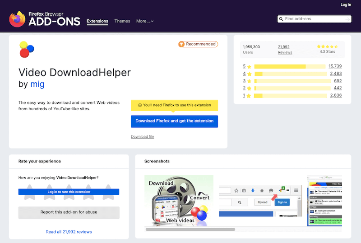Open the Download Convert Web videos screenshot
This screenshot has height=243, width=361.
coord(179,201)
